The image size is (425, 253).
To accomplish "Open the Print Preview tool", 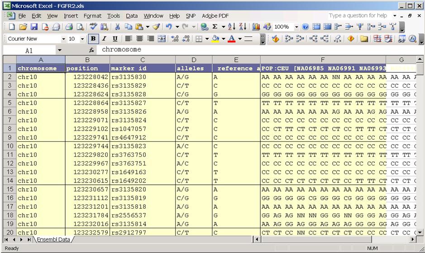I will pyautogui.click(x=80, y=27).
